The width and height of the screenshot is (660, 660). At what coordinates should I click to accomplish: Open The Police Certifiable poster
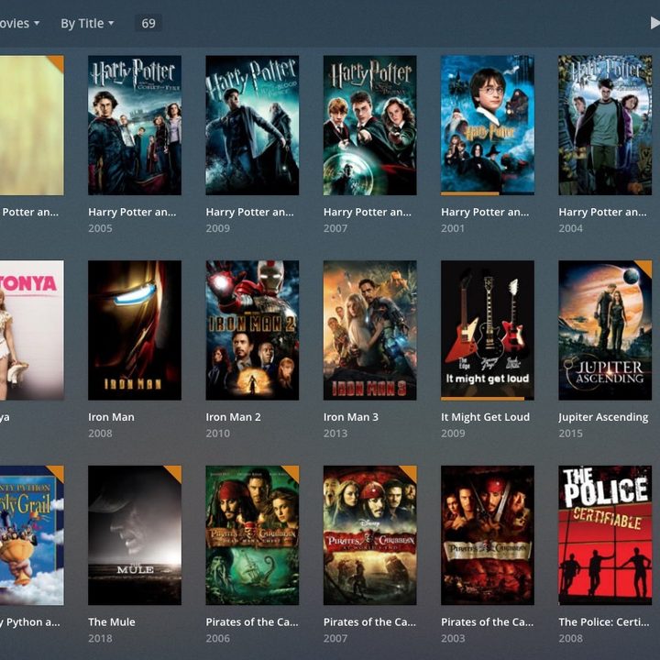[x=605, y=535]
